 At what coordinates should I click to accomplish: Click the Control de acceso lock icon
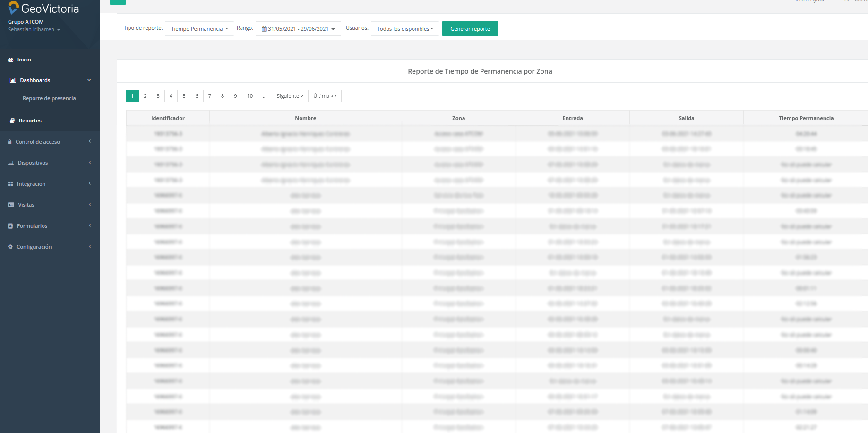pyautogui.click(x=10, y=142)
